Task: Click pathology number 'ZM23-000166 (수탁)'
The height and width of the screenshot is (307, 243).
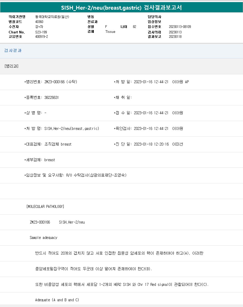Action: coord(61,82)
